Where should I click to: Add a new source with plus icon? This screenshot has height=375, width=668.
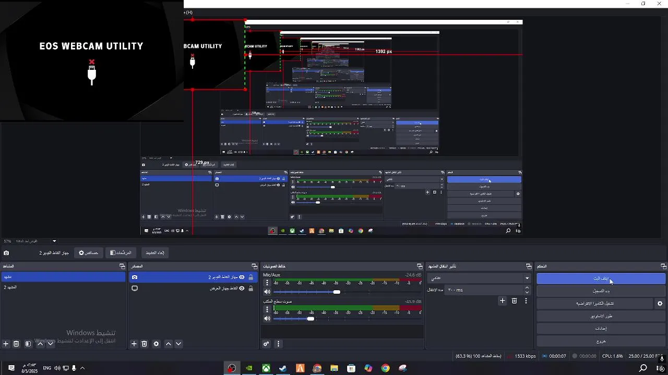point(134,344)
